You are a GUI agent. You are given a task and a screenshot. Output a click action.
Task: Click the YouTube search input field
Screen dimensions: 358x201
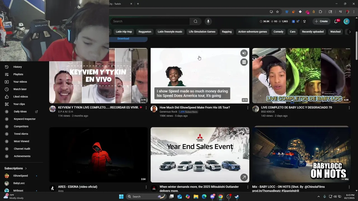150,21
